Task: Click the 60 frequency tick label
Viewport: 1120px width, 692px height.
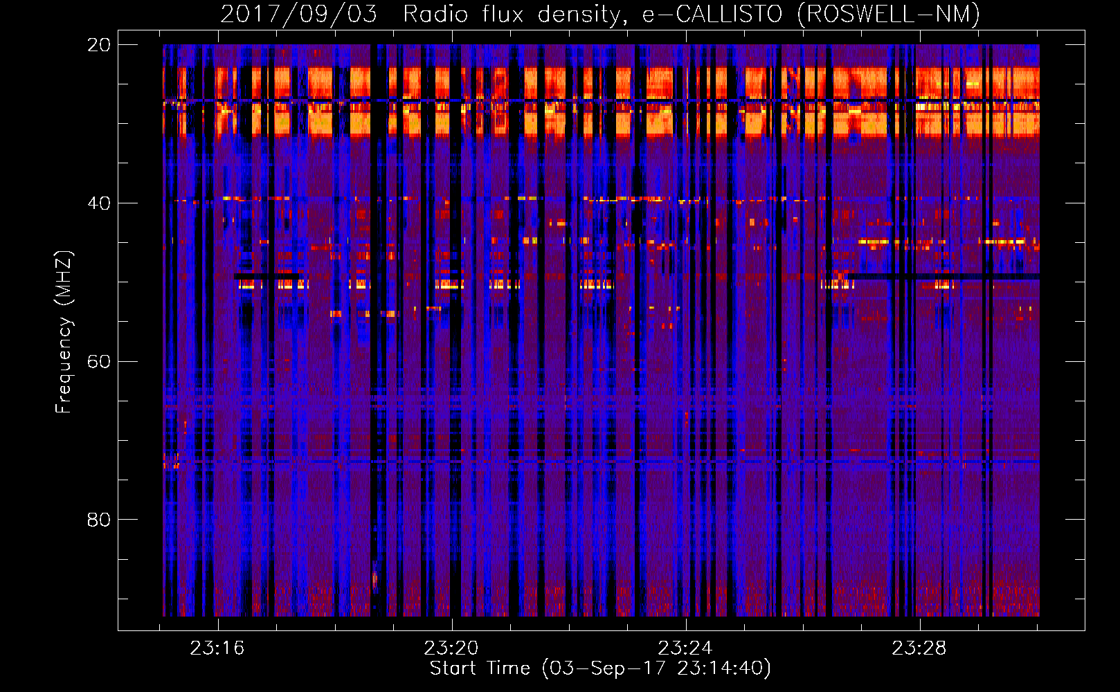Action: point(99,362)
